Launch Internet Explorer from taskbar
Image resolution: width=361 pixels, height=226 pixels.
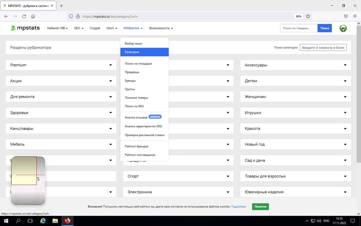click(43, 221)
